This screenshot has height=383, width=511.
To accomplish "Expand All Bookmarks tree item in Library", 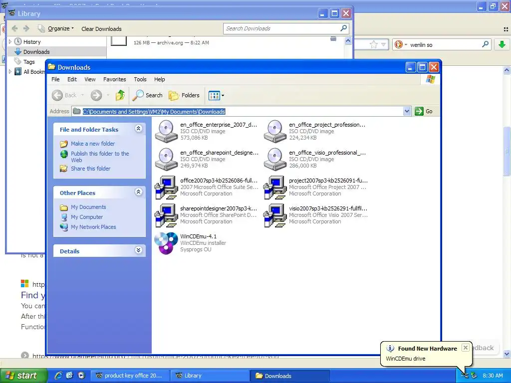I will pyautogui.click(x=10, y=72).
